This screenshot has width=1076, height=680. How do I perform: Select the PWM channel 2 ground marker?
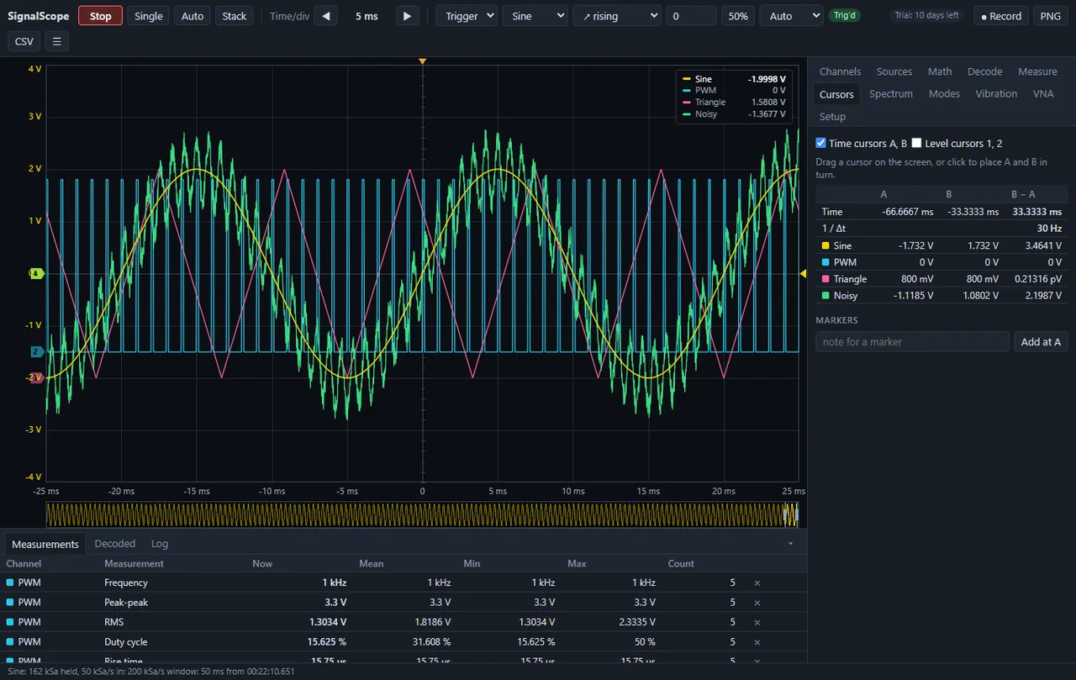[x=37, y=351]
